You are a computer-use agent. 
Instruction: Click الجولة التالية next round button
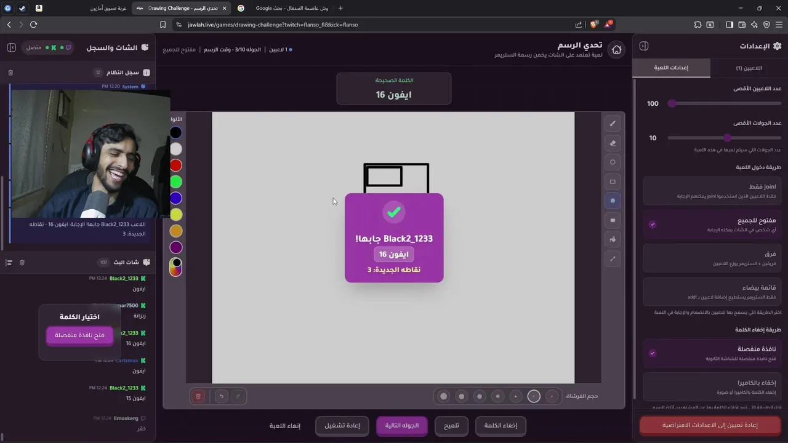pos(402,425)
